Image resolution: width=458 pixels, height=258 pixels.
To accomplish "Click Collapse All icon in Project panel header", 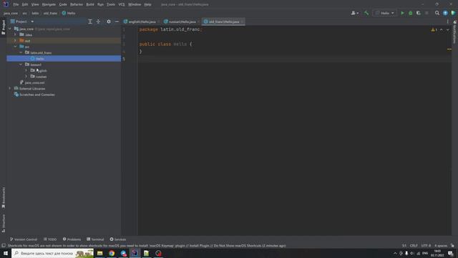I will pos(98,21).
